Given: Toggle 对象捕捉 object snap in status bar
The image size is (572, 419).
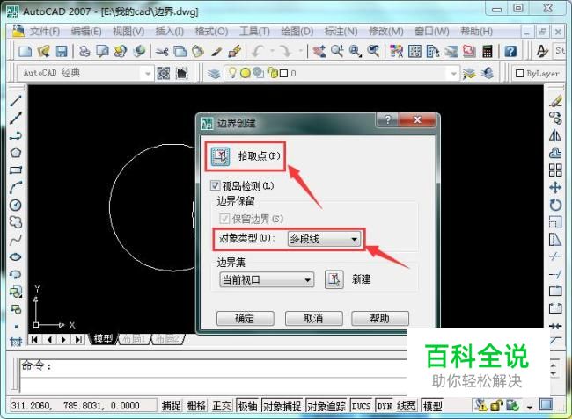Looking at the screenshot, I should [x=282, y=406].
